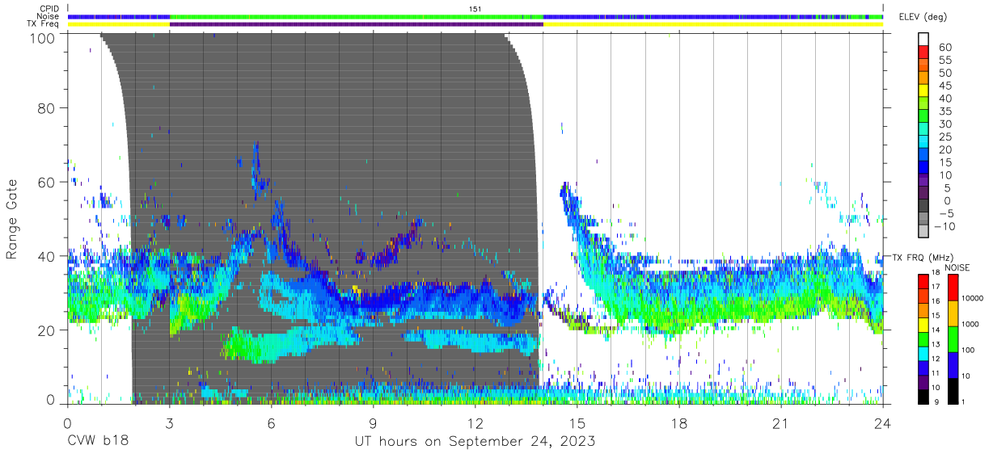993x458 pixels.
Task: Select the hour 9 marker on the UT axis
Action: point(373,423)
